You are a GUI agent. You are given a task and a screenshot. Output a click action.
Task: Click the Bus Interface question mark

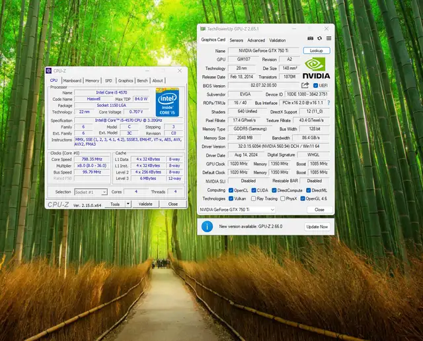tap(328, 103)
